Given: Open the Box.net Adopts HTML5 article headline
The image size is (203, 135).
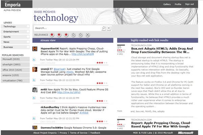Looking at the screenshot, I should click(162, 50).
